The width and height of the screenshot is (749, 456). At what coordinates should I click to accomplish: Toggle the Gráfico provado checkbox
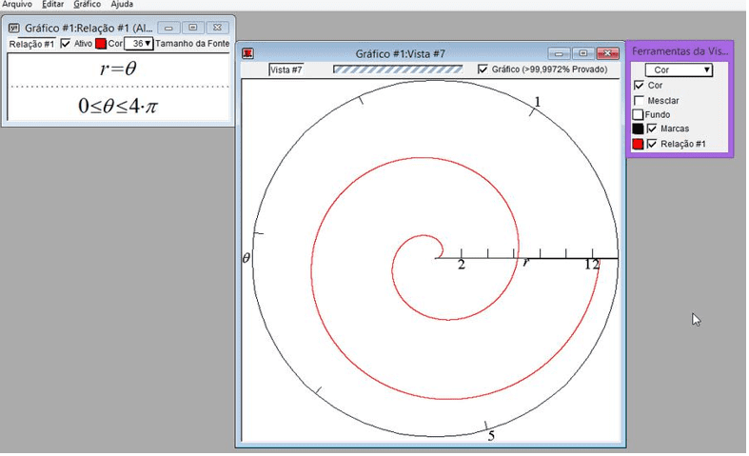coord(483,69)
